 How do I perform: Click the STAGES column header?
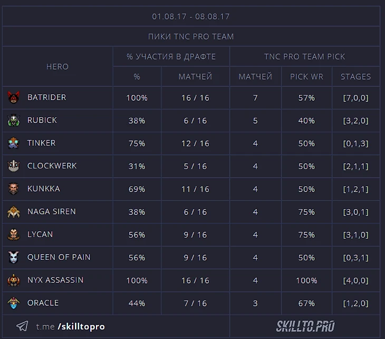355,77
